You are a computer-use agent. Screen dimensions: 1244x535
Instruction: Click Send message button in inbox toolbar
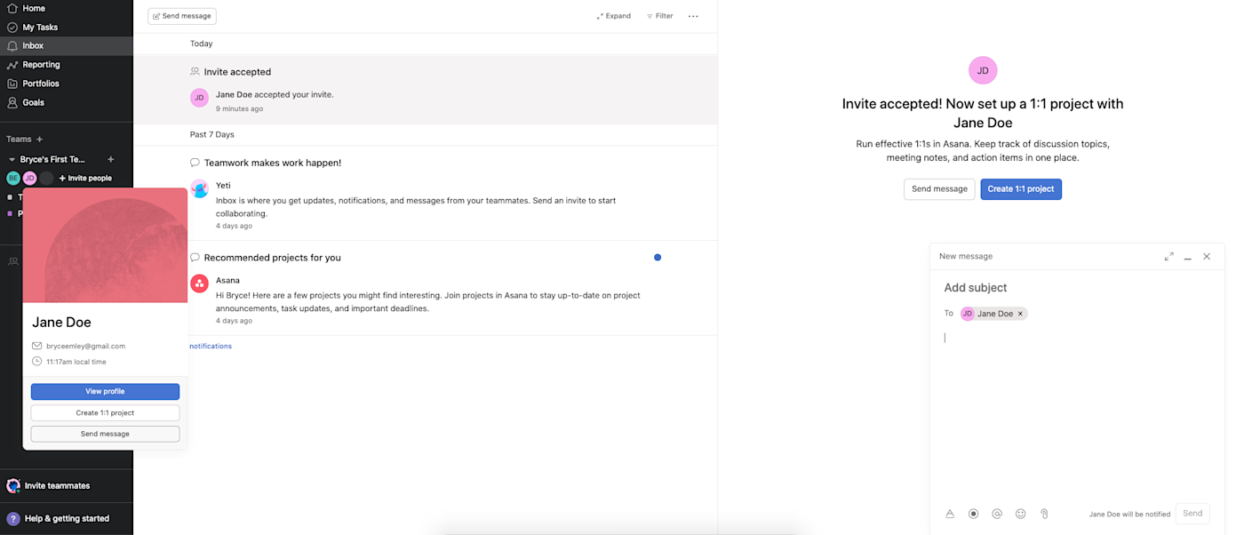pyautogui.click(x=182, y=16)
